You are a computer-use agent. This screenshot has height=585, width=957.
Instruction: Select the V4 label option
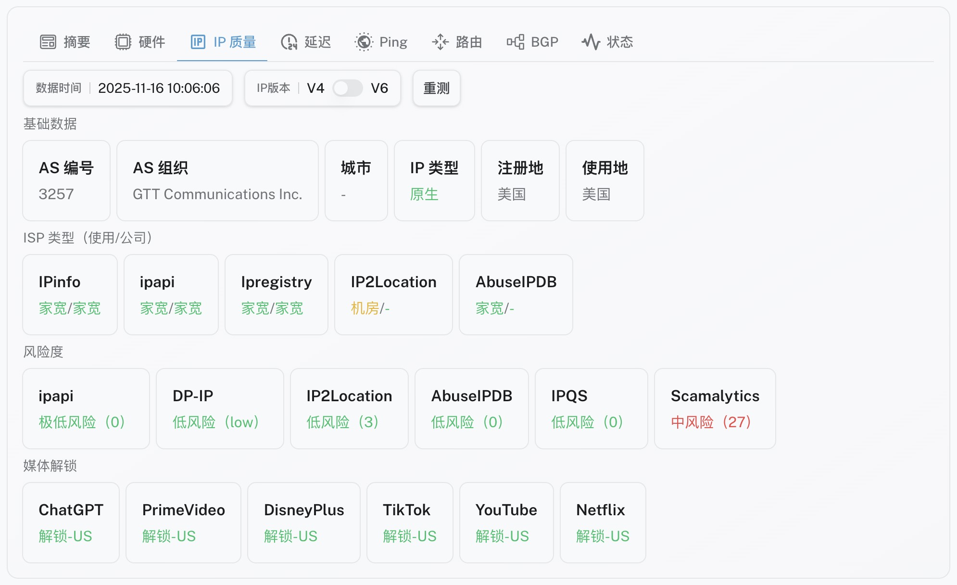click(x=315, y=88)
